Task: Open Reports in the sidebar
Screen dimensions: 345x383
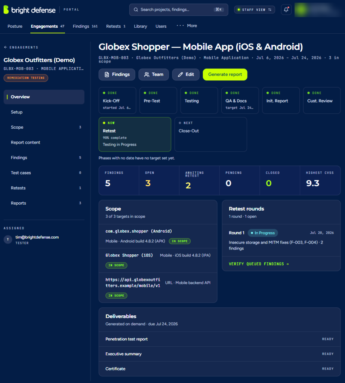Action: pyautogui.click(x=44, y=203)
